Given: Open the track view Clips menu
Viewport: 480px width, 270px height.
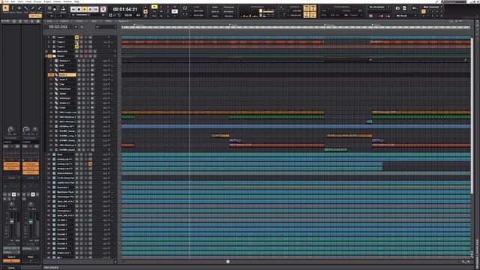Looking at the screenshot, I should (94, 21).
